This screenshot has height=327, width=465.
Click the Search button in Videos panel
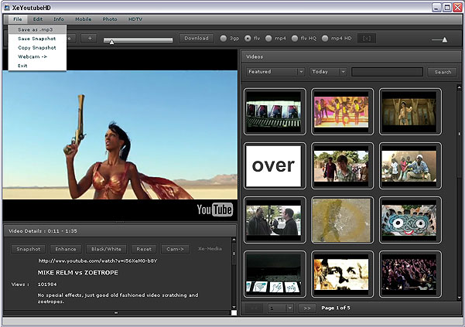click(443, 72)
